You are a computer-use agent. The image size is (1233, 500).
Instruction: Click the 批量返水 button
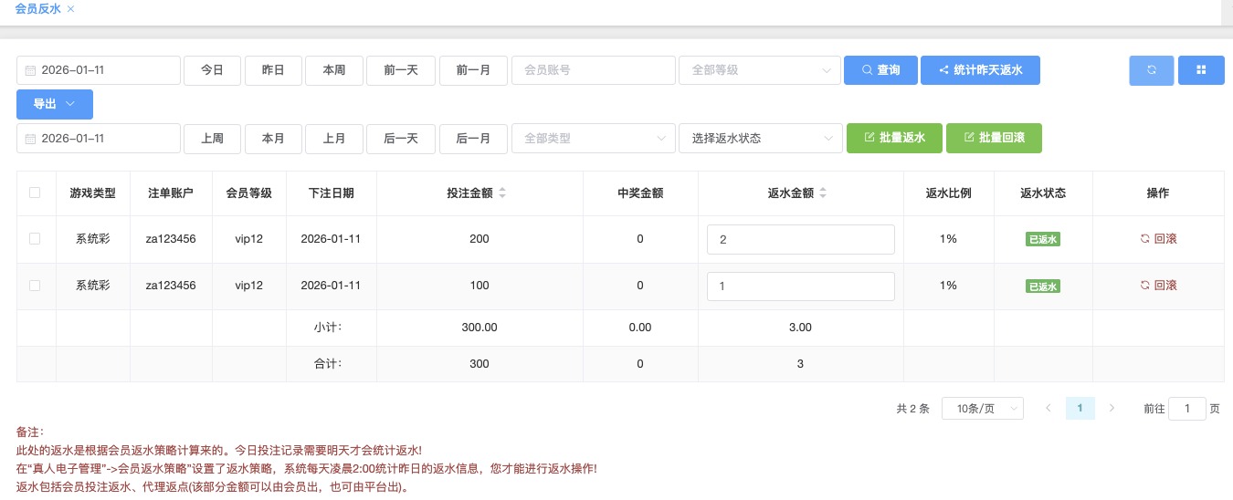coord(894,139)
